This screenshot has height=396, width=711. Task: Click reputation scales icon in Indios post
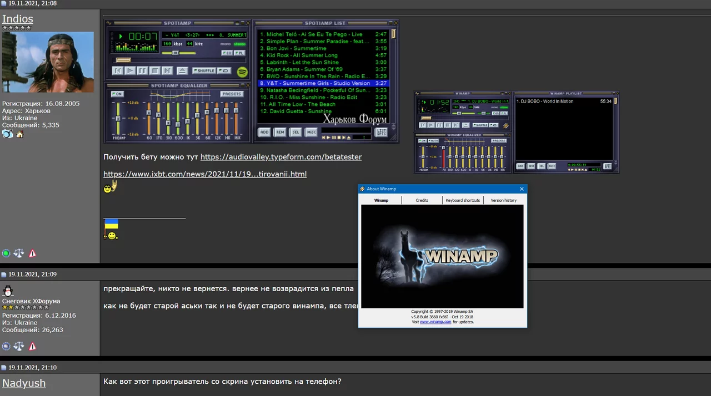pos(19,253)
